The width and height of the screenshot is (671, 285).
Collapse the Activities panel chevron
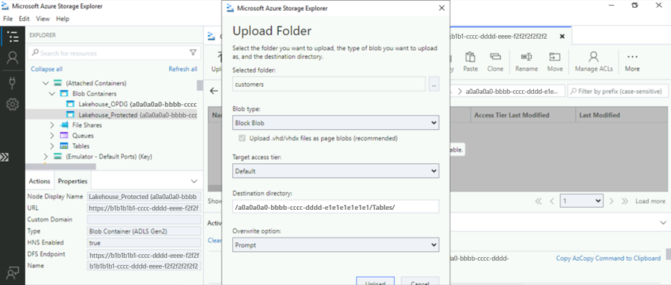point(663,223)
